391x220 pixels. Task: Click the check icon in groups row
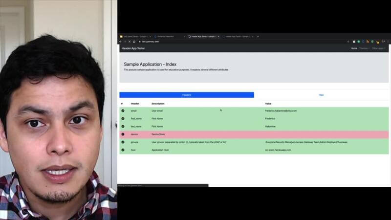pyautogui.click(x=123, y=142)
